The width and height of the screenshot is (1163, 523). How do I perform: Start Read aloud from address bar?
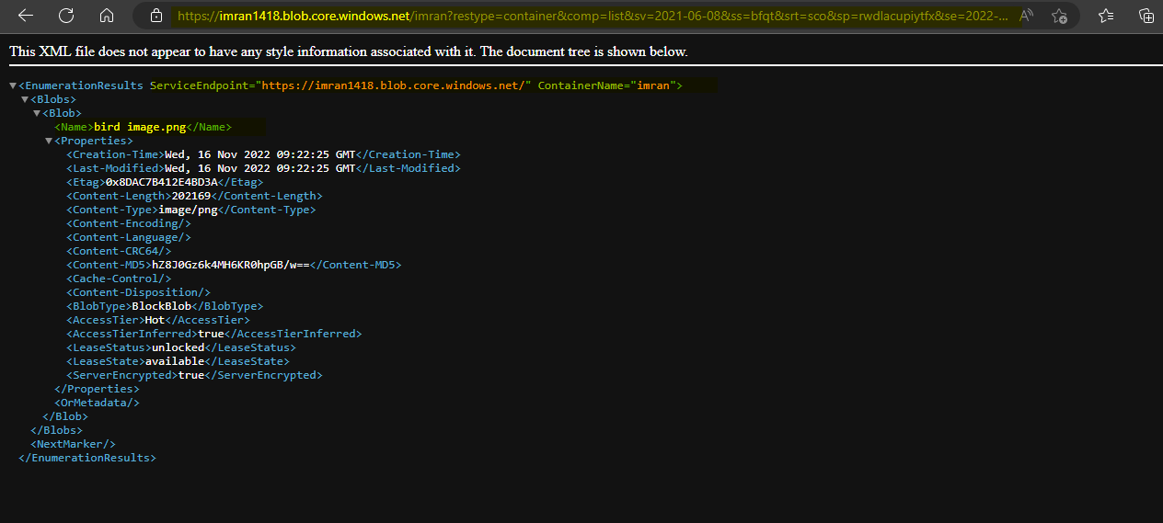(1027, 16)
